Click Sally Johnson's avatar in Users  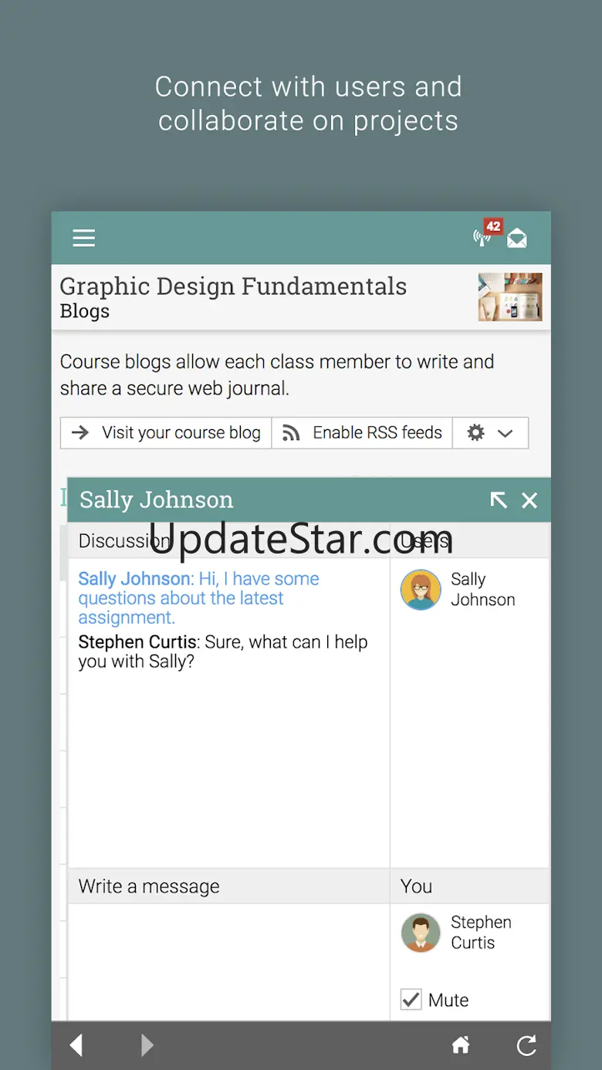[x=421, y=590]
